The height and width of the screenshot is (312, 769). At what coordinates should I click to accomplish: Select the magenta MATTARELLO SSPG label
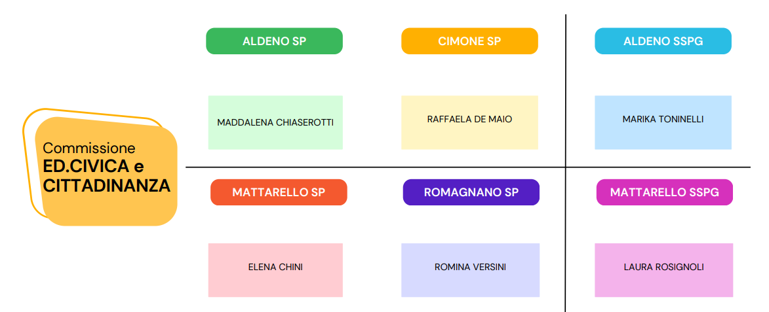pyautogui.click(x=665, y=192)
